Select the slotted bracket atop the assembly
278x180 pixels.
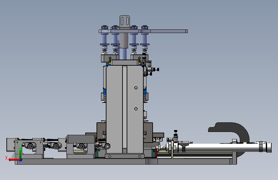click(125, 21)
